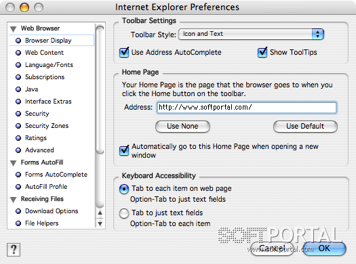This screenshot has width=356, height=264.
Task: Click the bullet icon beside Ratings
Action: (18, 138)
